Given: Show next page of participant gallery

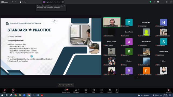Looking at the screenshot, I should pyautogui.click(x=138, y=77).
